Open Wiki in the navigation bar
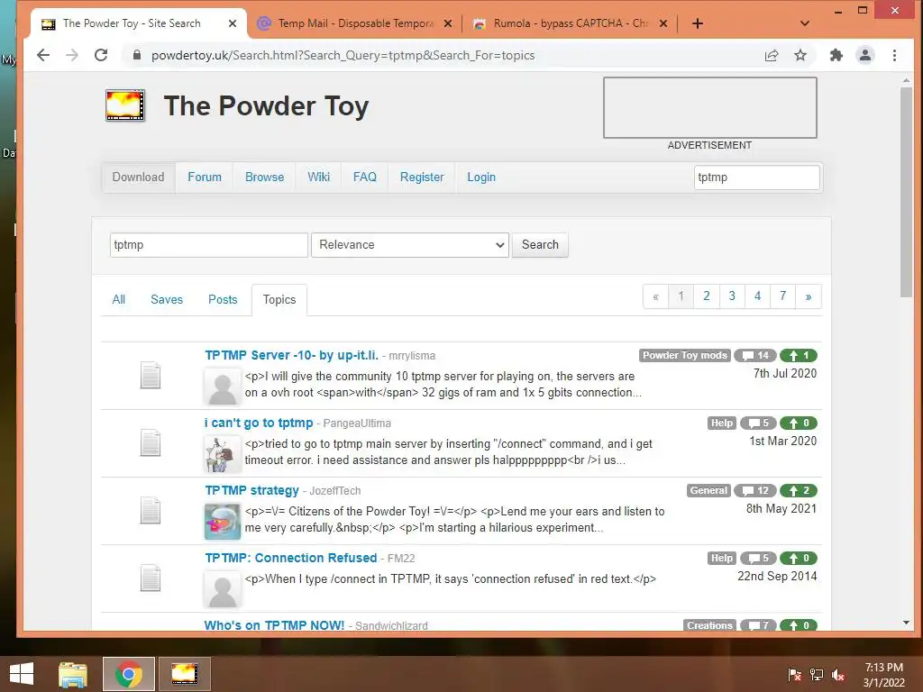The image size is (923, 692). [x=318, y=178]
